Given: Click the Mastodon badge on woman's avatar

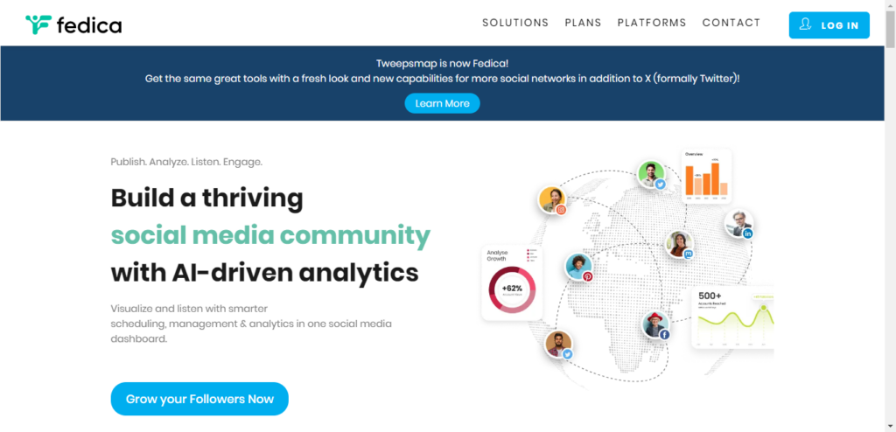Looking at the screenshot, I should 689,254.
